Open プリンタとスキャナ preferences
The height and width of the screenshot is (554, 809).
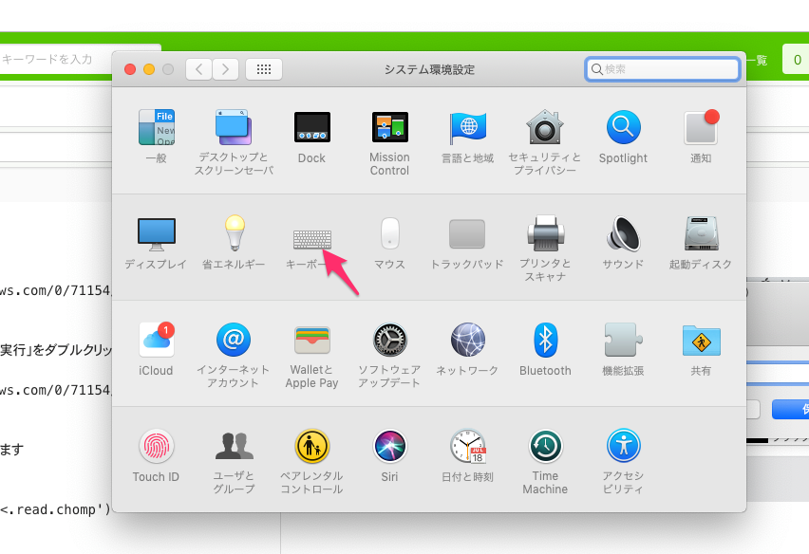tap(545, 233)
